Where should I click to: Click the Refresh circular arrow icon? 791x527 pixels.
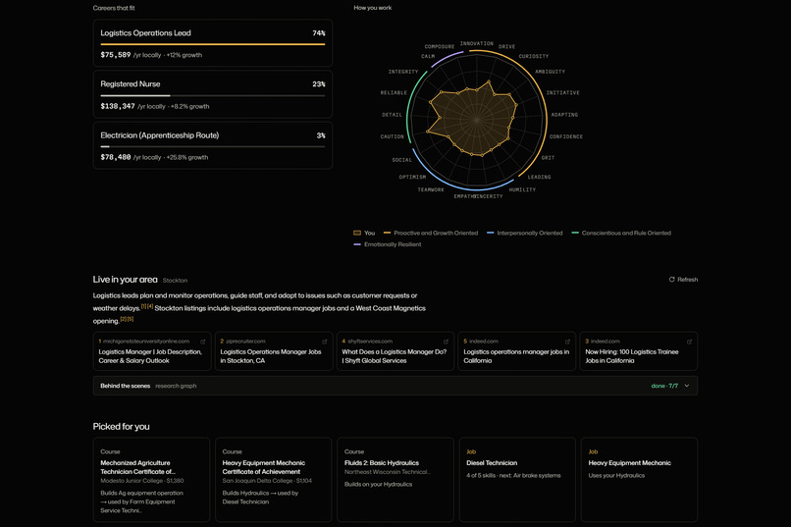click(x=671, y=280)
